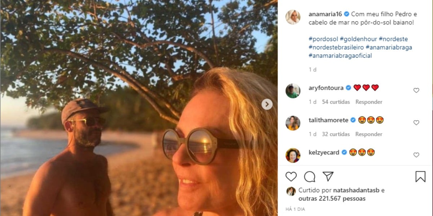Like kelzyecard's comment heart
Image resolution: width=433 pixels, height=216 pixels.
pos(416,155)
